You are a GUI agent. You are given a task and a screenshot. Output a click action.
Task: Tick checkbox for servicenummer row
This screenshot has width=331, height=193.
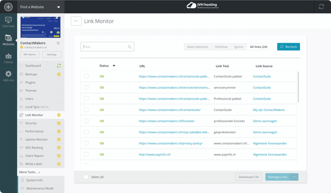tap(86, 87)
